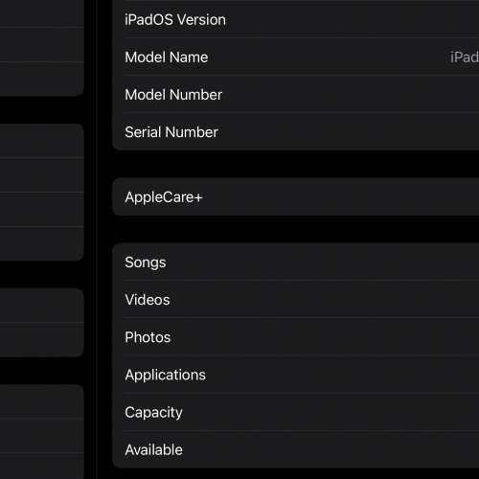Tap the Available storage row
This screenshot has width=479, height=479.
(x=296, y=449)
